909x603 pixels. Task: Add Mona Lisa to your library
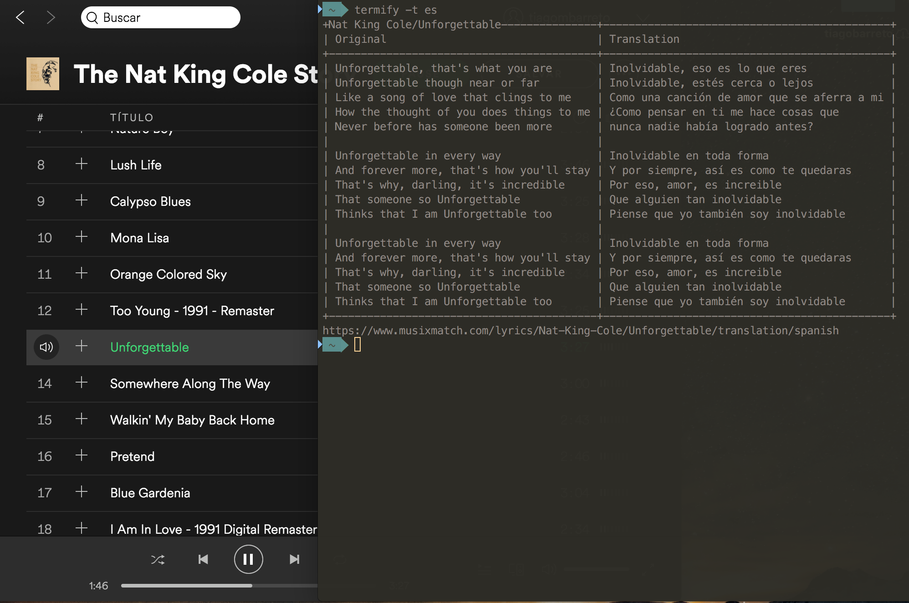click(82, 237)
